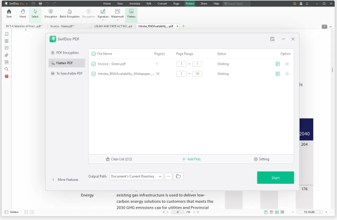Uncheck the Invoice - Green.pdf checkbox
Viewport: 337px width, 220px height.
(x=93, y=64)
